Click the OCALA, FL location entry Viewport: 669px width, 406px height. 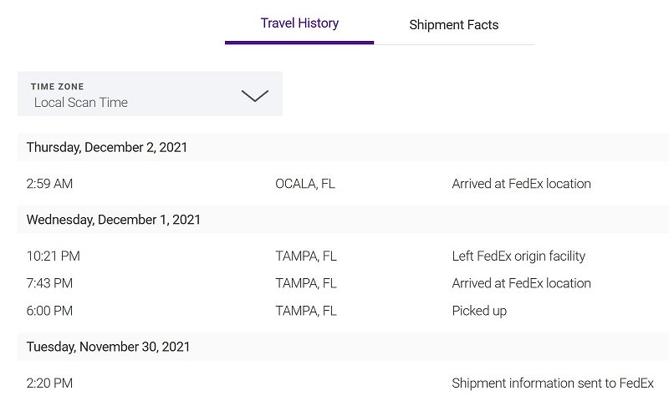tap(305, 184)
